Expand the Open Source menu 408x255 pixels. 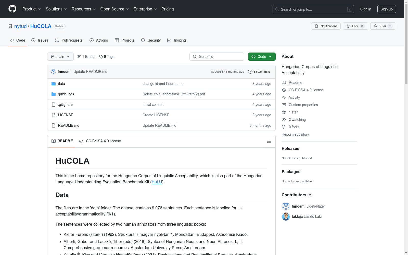click(115, 9)
